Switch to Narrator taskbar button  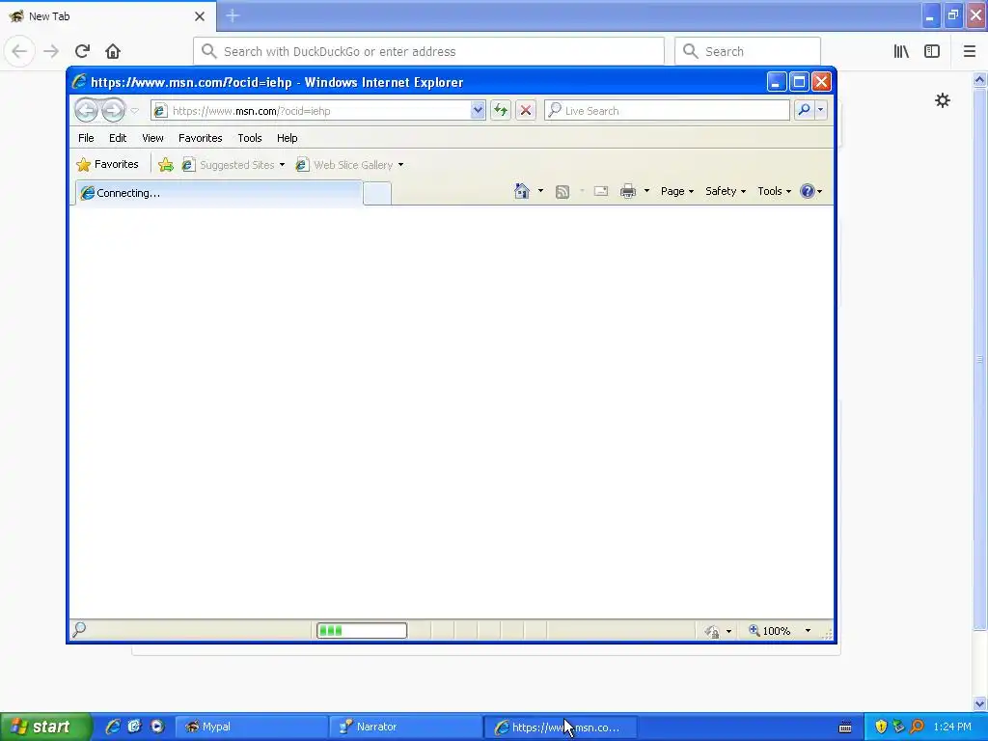(x=405, y=727)
